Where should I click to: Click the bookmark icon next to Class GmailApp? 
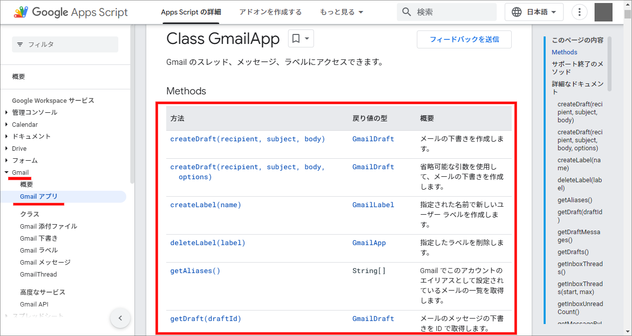296,38
